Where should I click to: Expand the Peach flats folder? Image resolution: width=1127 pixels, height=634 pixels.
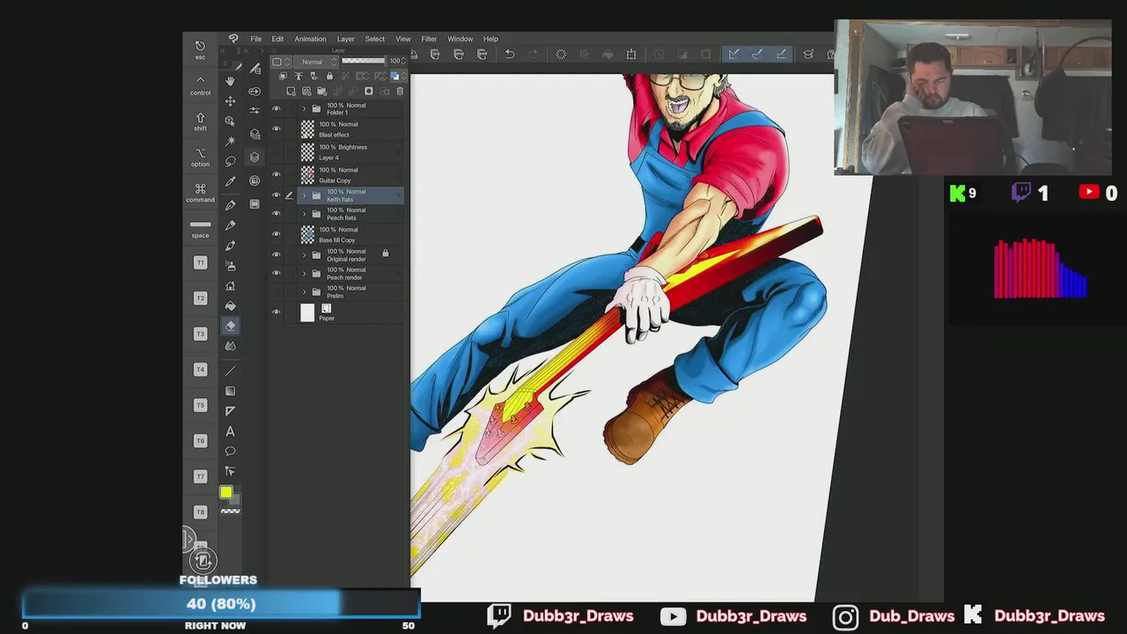305,214
